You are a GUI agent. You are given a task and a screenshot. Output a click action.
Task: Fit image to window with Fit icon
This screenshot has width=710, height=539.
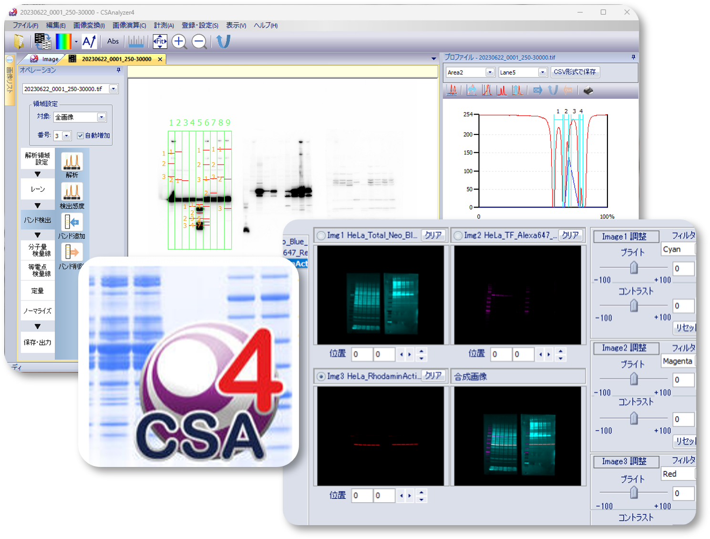[x=160, y=41]
